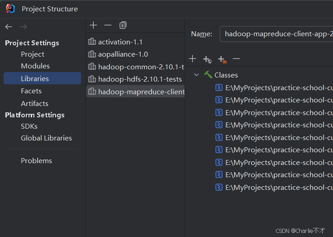Open the Project settings page
333x237 pixels.
tap(33, 54)
